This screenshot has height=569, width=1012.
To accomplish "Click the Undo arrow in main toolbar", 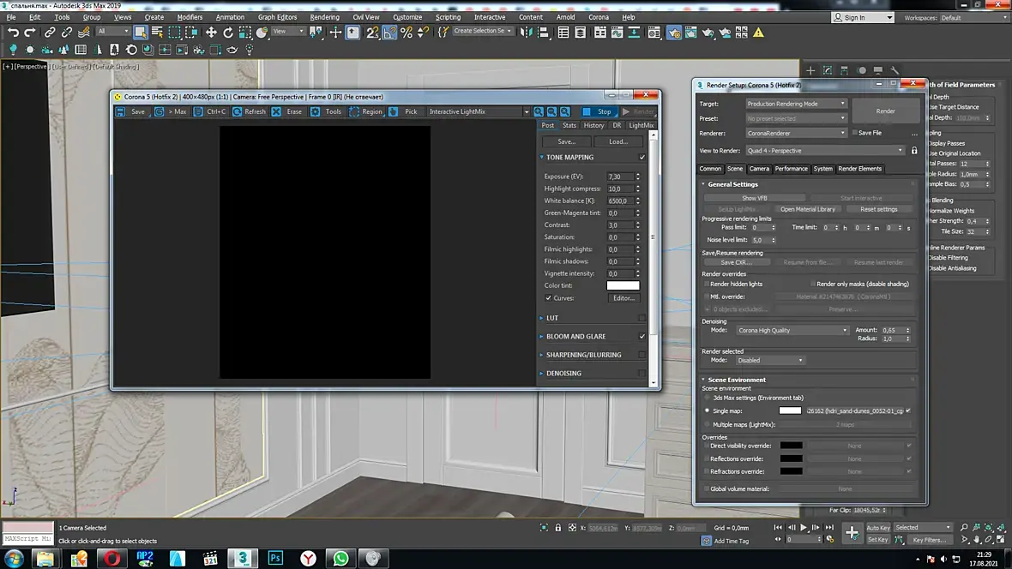I will [13, 33].
